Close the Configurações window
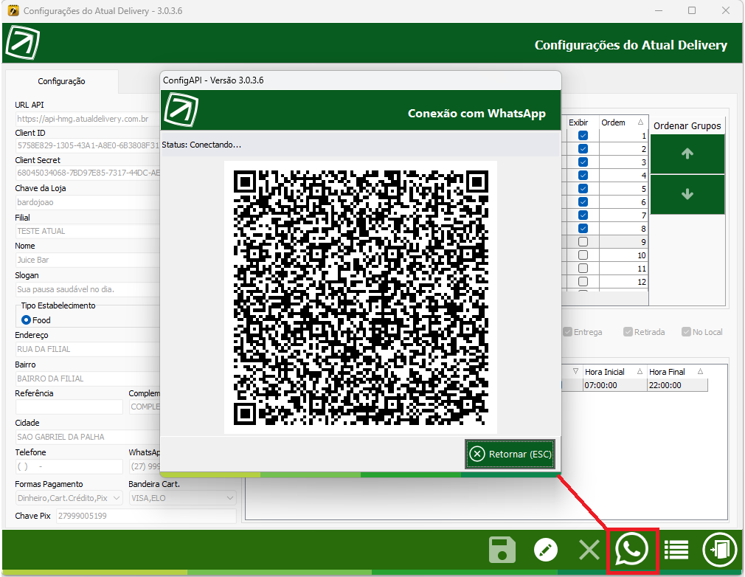 tap(726, 10)
